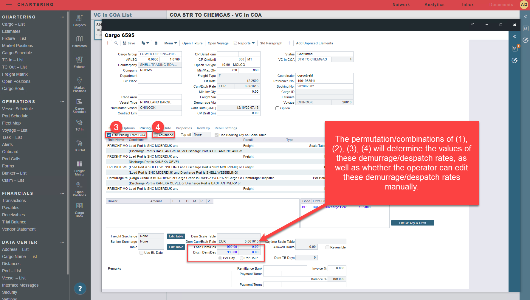Click the Lift CP Qty & Draft button
The height and width of the screenshot is (300, 530).
[412, 223]
